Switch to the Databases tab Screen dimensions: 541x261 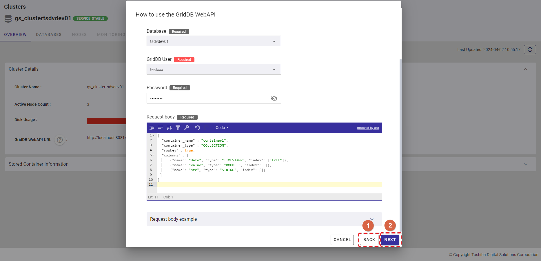[x=49, y=34]
